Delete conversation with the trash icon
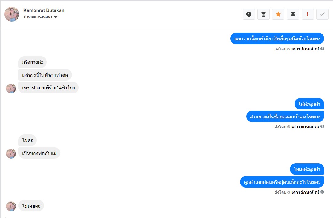This screenshot has height=218, width=333. coord(264,14)
